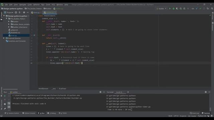Click HtmlElement in the editor breadcrumb

(x=43, y=89)
